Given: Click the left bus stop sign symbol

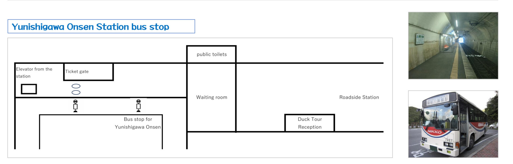Looking at the screenshot, I should 75,106.
